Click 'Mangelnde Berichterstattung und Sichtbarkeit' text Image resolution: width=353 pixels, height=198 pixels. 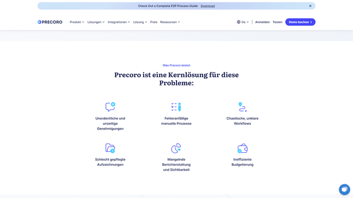click(x=176, y=165)
